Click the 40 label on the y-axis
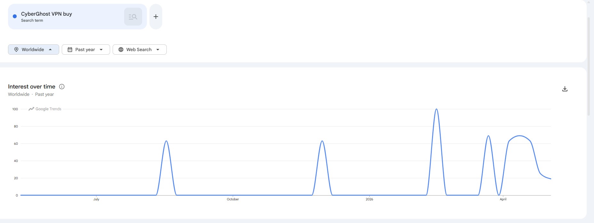The height and width of the screenshot is (223, 594). (x=16, y=161)
